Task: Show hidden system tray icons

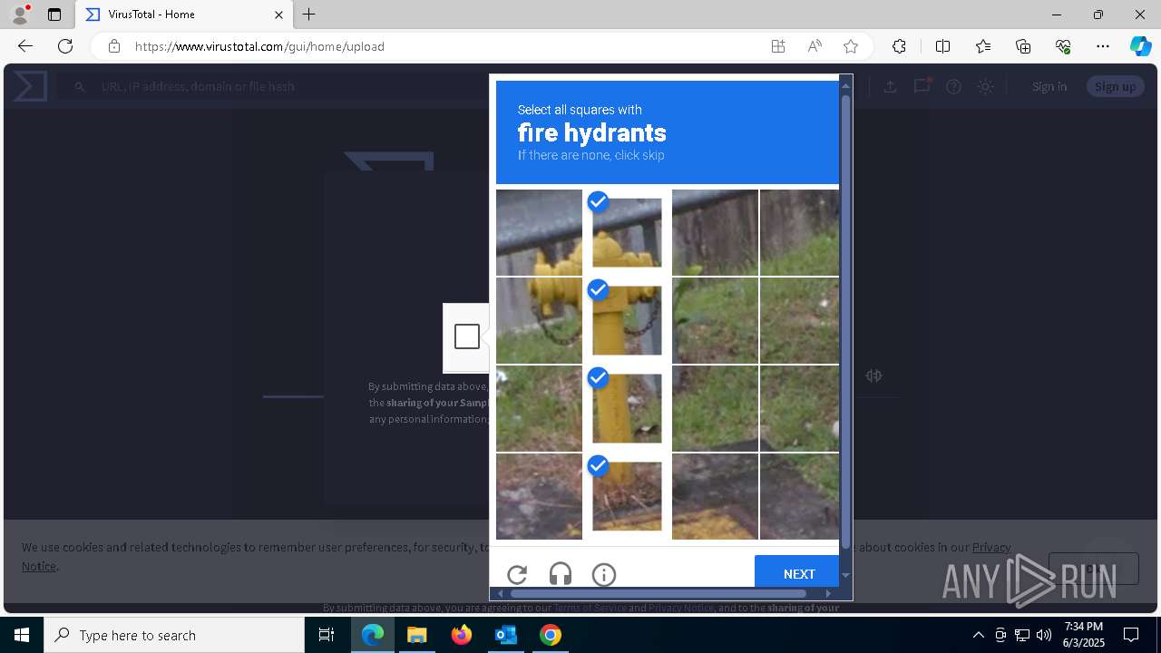Action: (978, 635)
